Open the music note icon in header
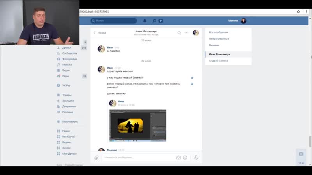The image size is (312, 175). pyautogui.click(x=154, y=21)
